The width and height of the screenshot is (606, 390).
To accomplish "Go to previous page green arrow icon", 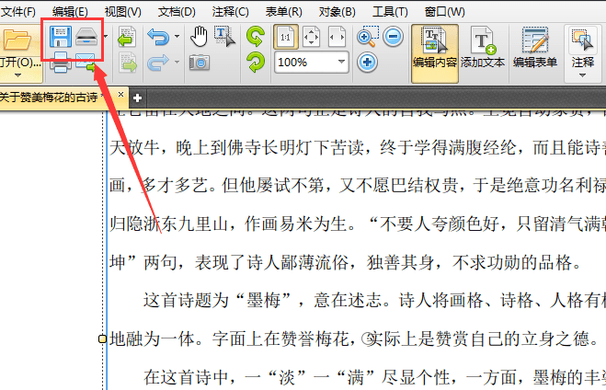I will pyautogui.click(x=127, y=37).
